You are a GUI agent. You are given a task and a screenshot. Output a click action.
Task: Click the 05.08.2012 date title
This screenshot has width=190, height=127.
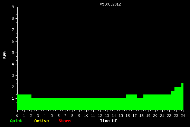click(x=110, y=4)
